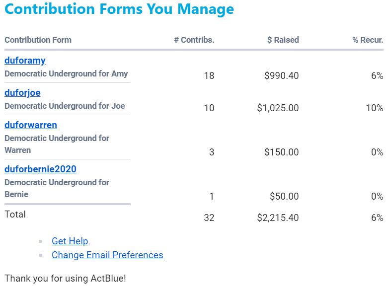The image size is (389, 290).
Task: Click the $990.40 raised amount
Action: (x=281, y=76)
